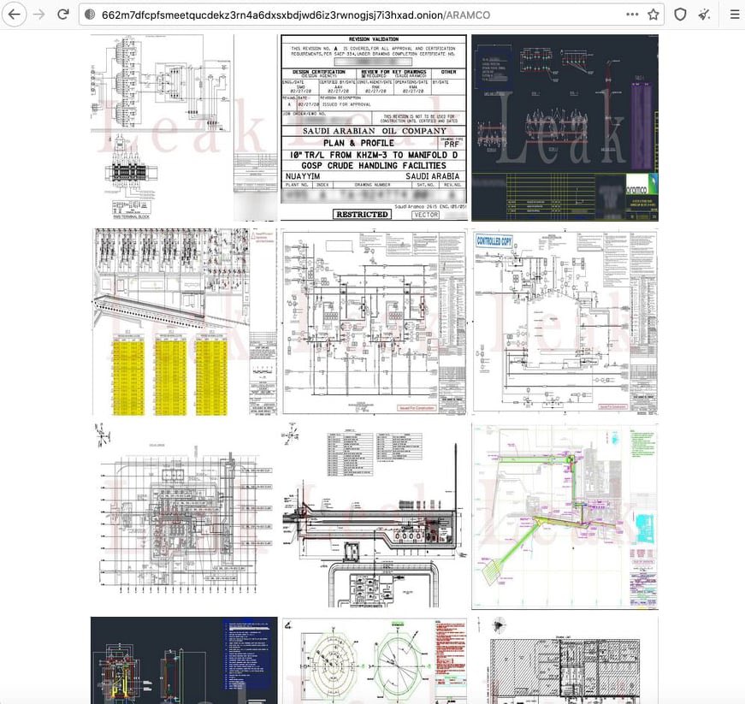Click the new identity broom icon
Screen dimensions: 745x704
704,15
